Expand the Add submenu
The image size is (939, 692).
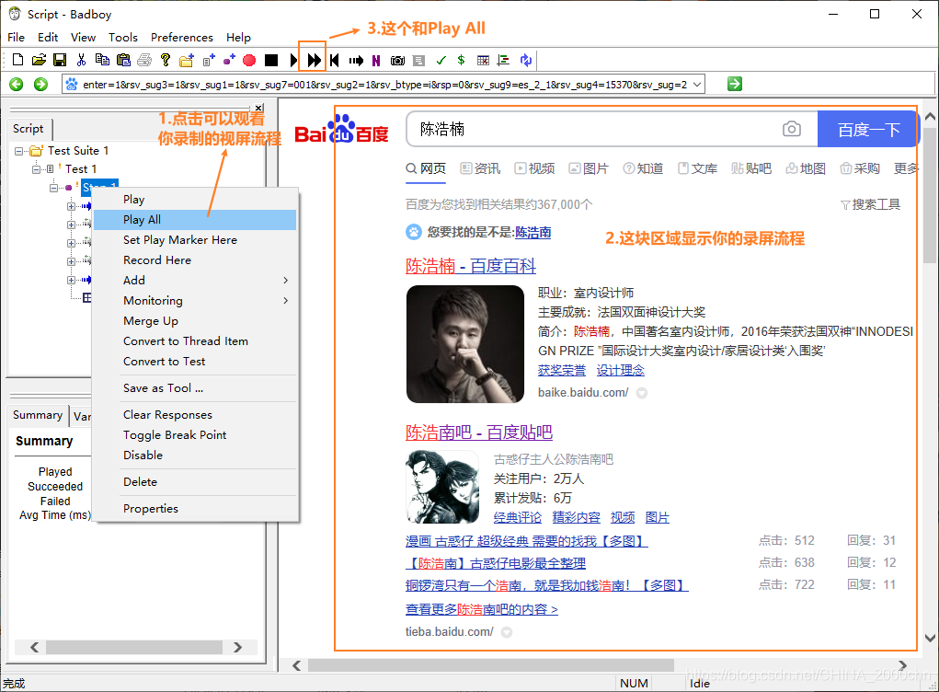[195, 281]
